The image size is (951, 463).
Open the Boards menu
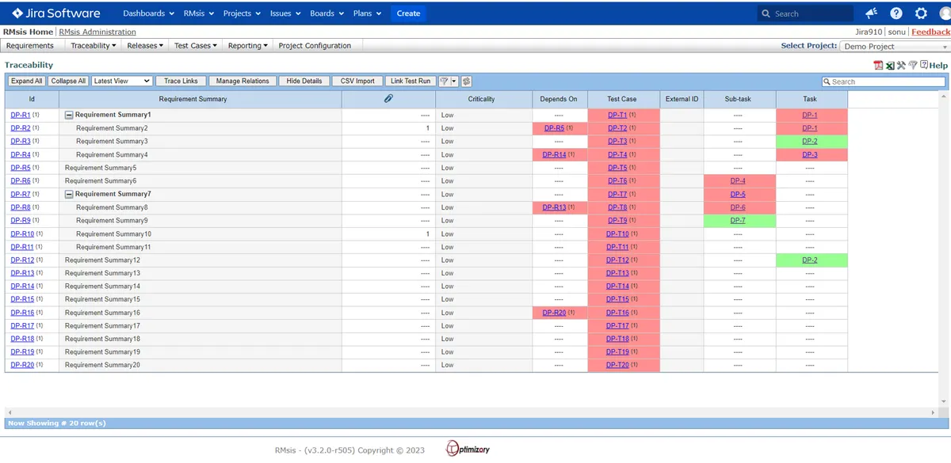(327, 13)
